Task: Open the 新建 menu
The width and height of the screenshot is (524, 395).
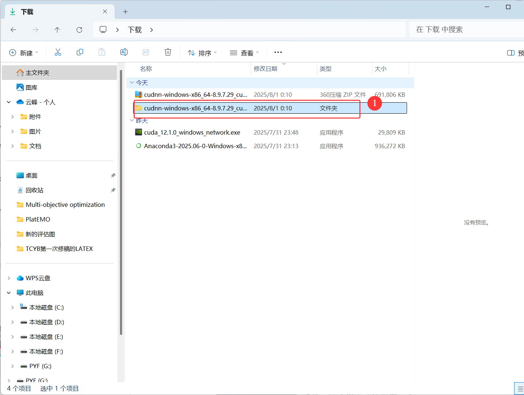Action: click(x=24, y=52)
